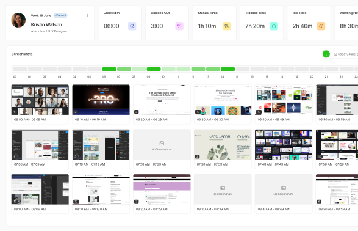
Task: Click the No Screenshots image icon for 07:20 AM
Action: [x=162, y=144]
